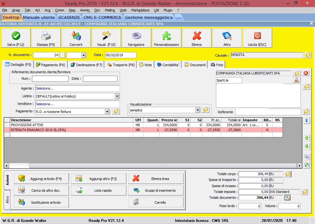Click Aggiungi articolo (F4) button
Viewport: 315px width, 224px height.
pos(41,178)
